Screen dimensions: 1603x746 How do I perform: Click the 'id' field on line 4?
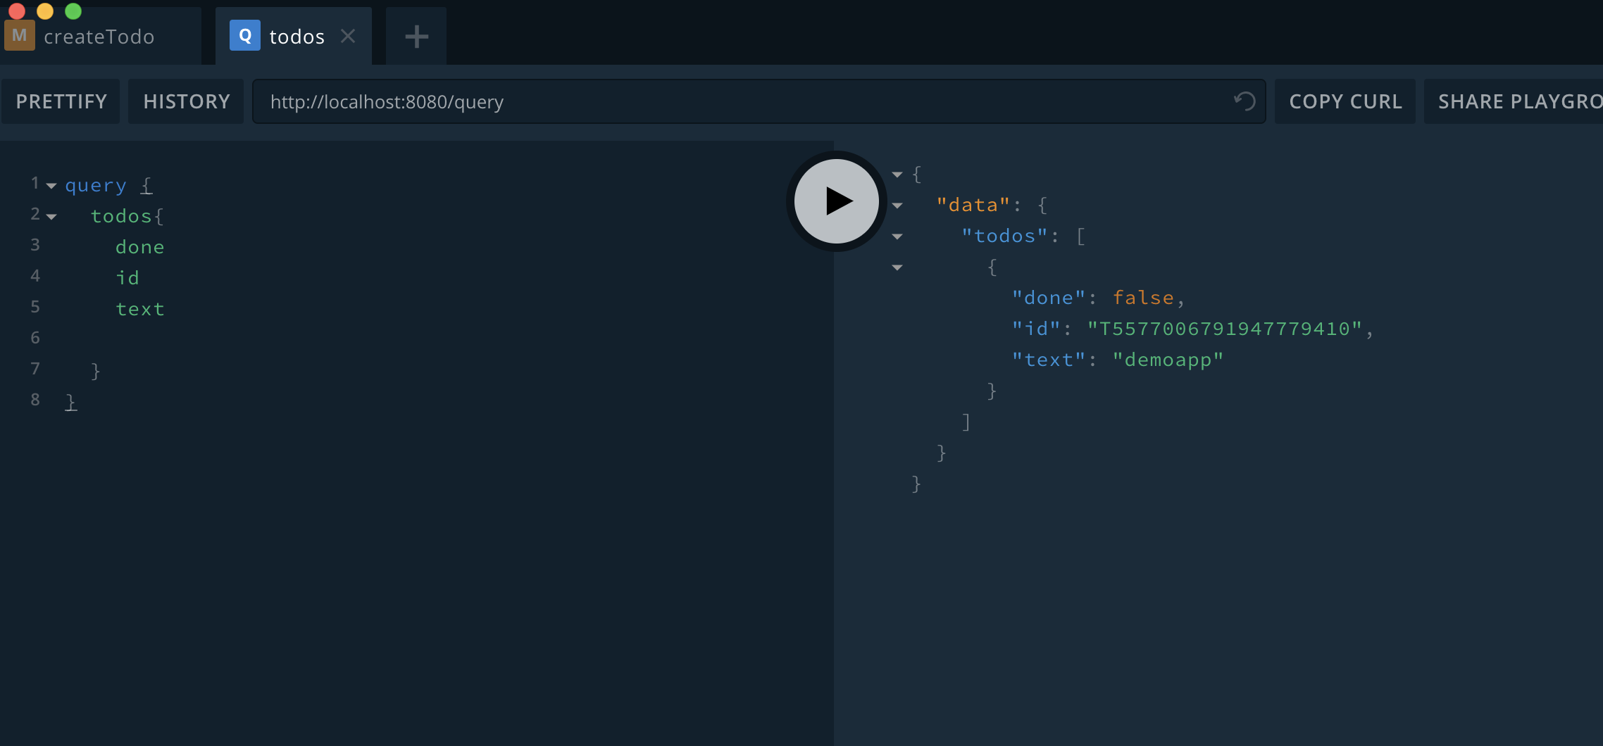point(127,278)
